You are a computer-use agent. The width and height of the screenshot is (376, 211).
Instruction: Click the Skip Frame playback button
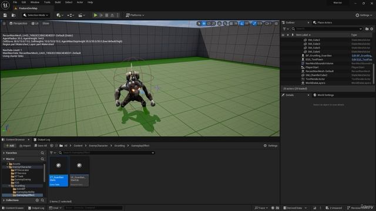coord(101,15)
